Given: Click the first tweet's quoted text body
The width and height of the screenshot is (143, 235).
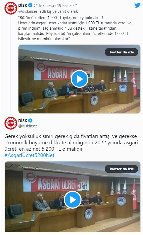Looking at the screenshot, I should 75,28.
